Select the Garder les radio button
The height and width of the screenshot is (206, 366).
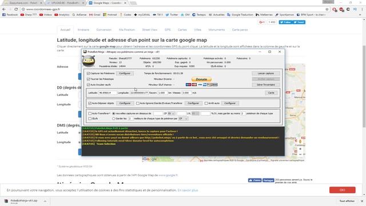114,118
